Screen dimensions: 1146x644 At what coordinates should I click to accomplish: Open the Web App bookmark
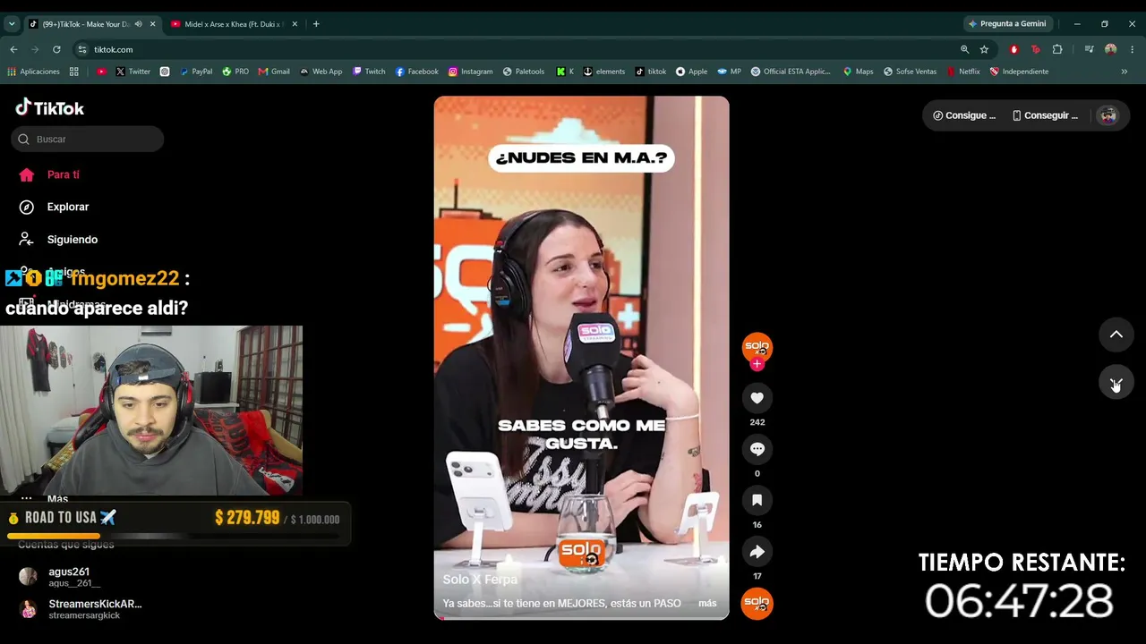[321, 72]
